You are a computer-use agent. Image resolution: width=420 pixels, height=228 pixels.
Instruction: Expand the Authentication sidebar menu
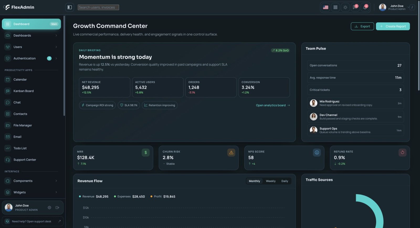click(31, 58)
